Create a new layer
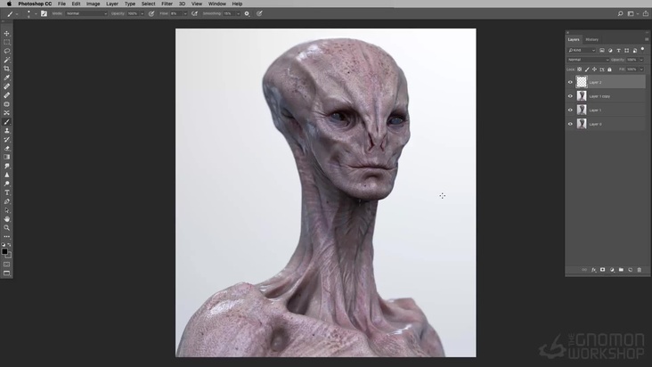The height and width of the screenshot is (367, 652). [630, 270]
